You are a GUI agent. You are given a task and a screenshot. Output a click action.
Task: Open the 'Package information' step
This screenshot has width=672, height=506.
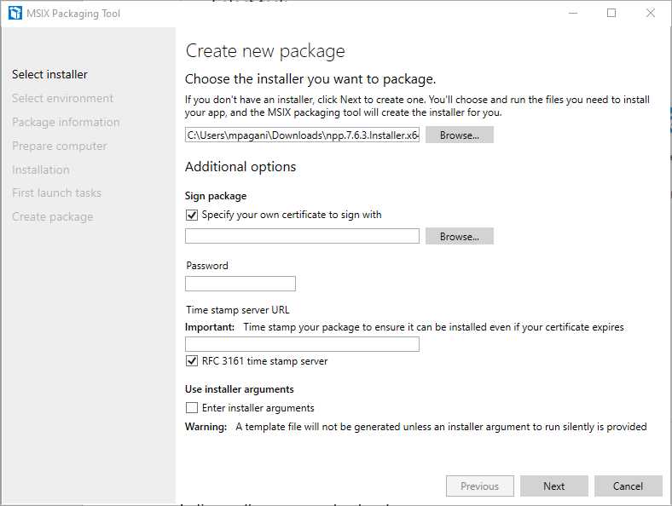(x=66, y=123)
